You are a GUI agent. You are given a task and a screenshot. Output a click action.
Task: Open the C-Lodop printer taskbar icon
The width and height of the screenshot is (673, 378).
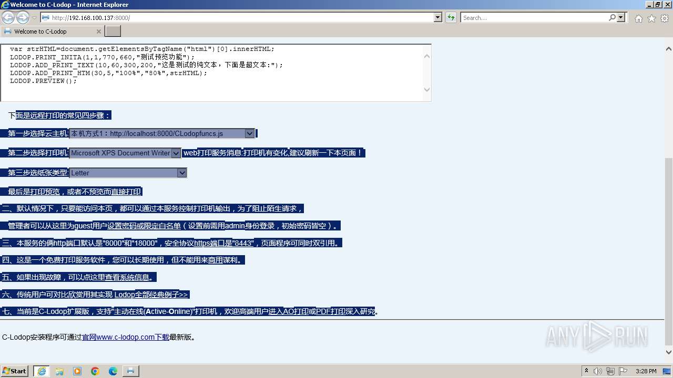coord(131,371)
